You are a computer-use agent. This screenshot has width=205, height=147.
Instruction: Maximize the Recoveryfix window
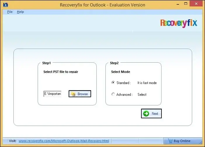tap(186, 4)
